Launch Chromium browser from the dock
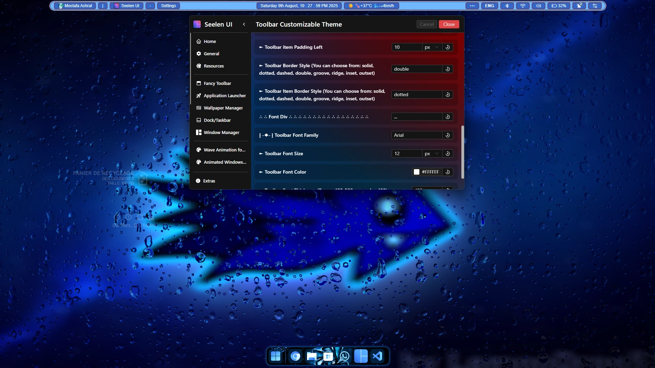The width and height of the screenshot is (655, 368). [295, 356]
